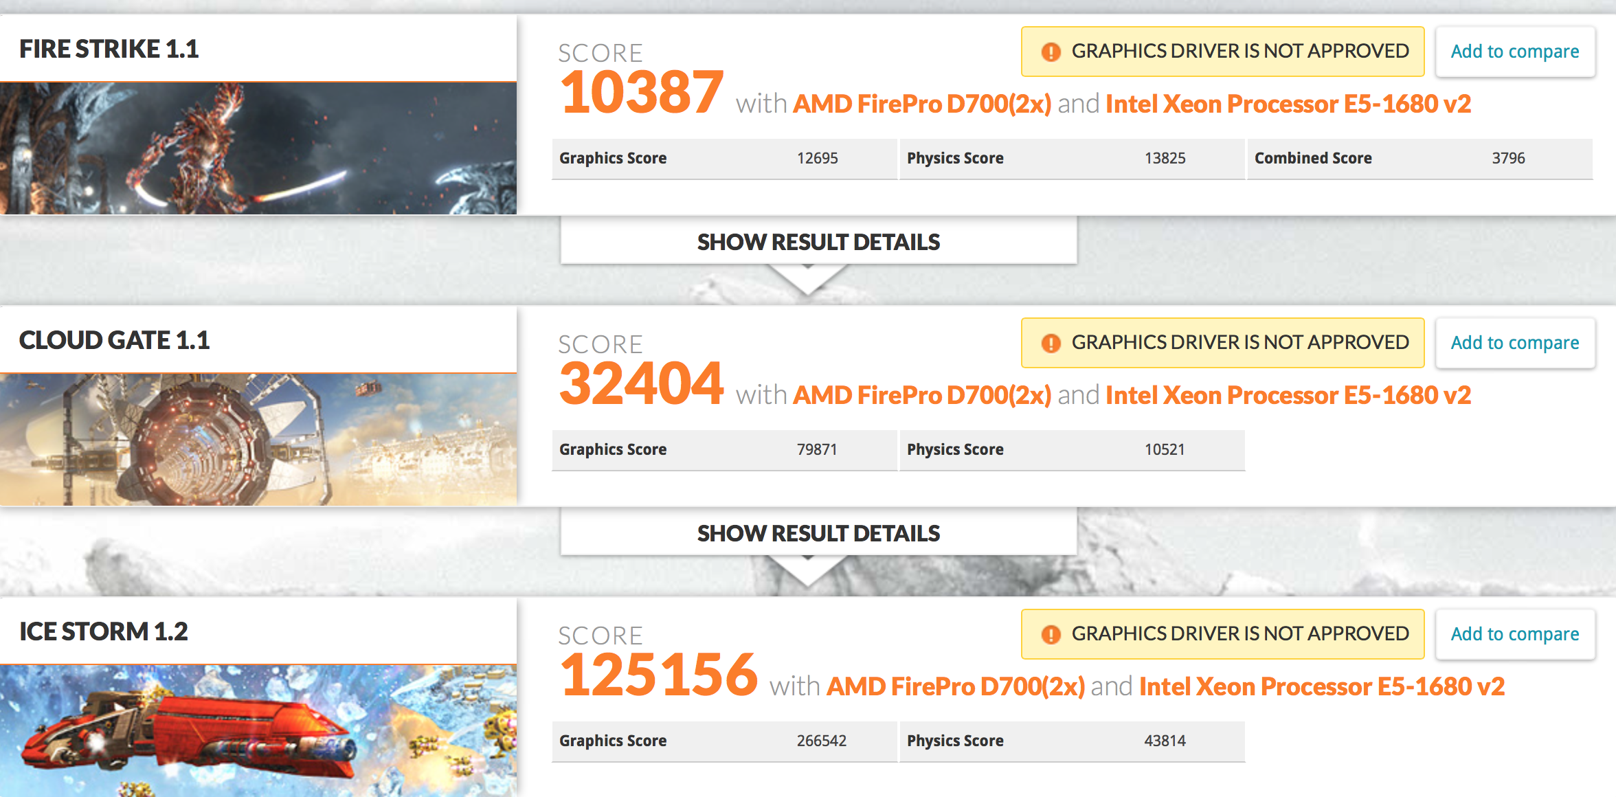1616x797 pixels.
Task: Open Intel Xeon E5-1680 v2 link in Fire Strike
Action: (x=1288, y=104)
